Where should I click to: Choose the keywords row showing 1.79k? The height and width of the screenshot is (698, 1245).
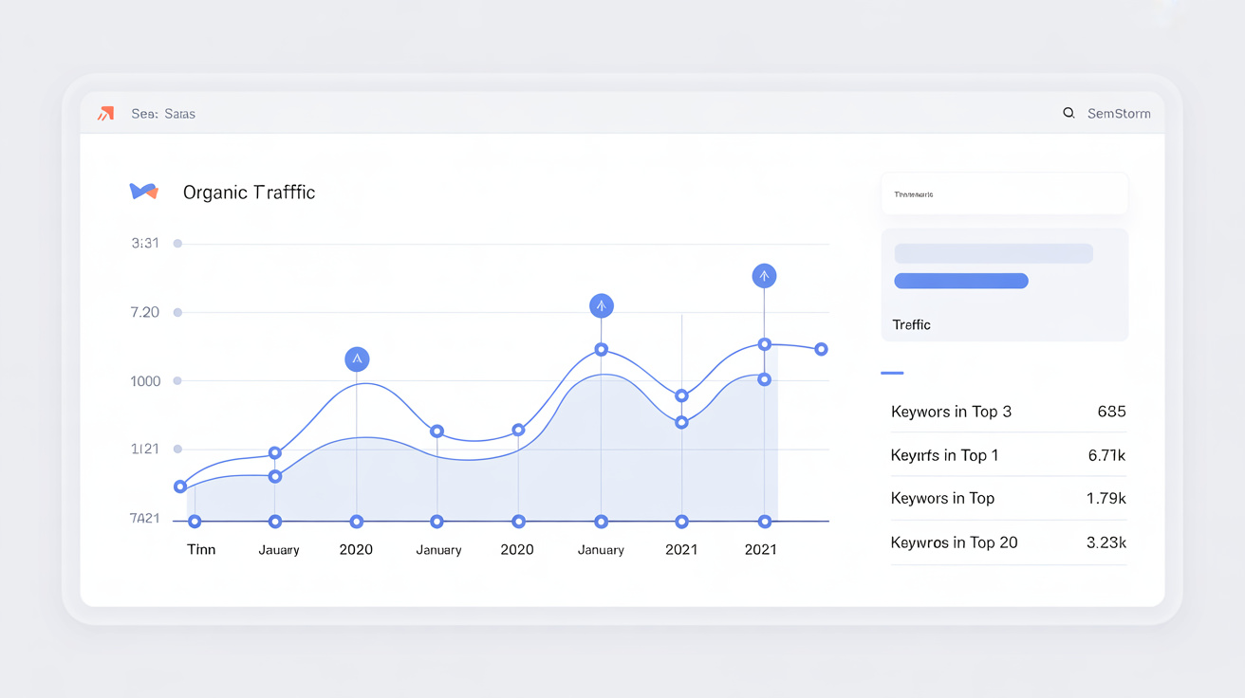coord(1008,498)
